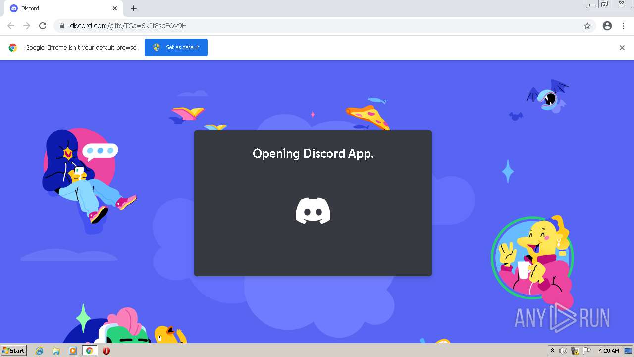This screenshot has width=634, height=357.
Task: Open the Action Center flag icon
Action: tap(587, 351)
